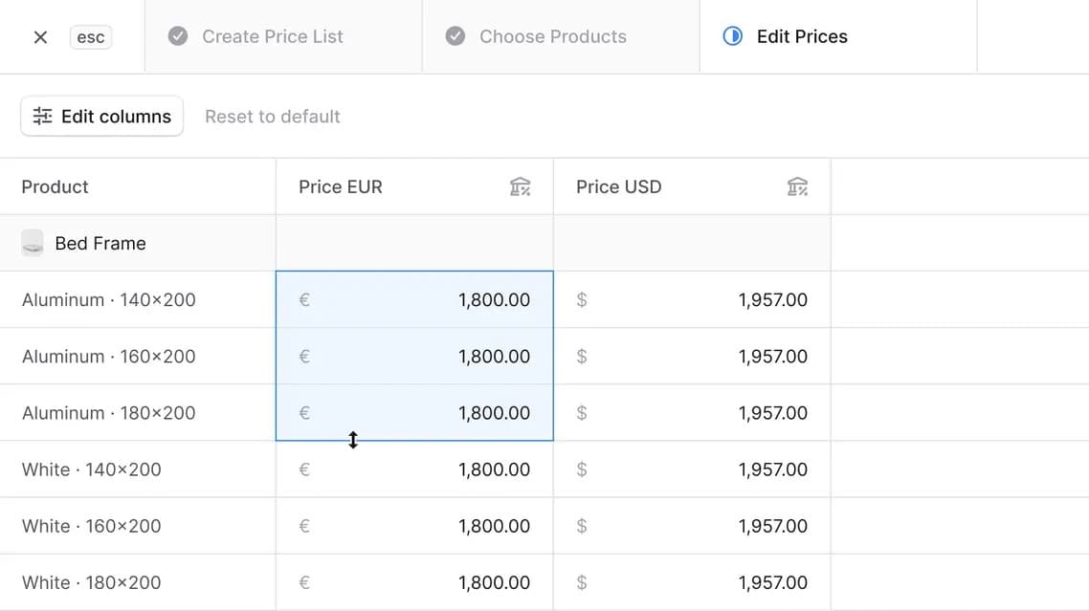
Task: Click Reset to default
Action: [x=272, y=116]
